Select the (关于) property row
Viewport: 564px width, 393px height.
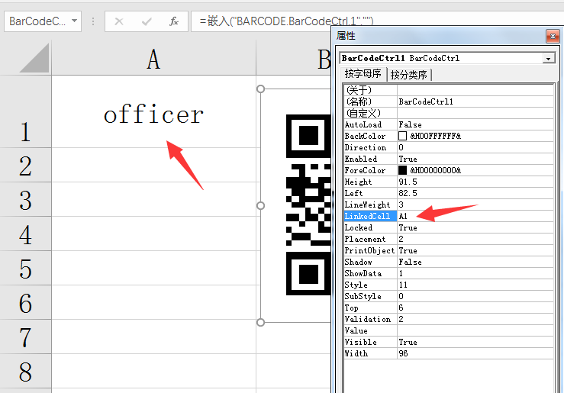449,90
